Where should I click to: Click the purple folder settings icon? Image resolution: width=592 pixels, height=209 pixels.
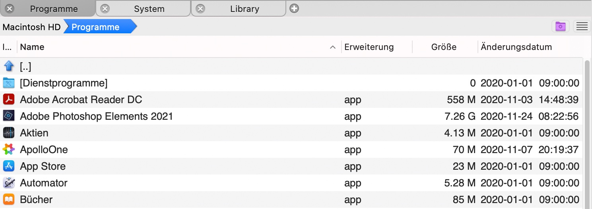coord(561,27)
